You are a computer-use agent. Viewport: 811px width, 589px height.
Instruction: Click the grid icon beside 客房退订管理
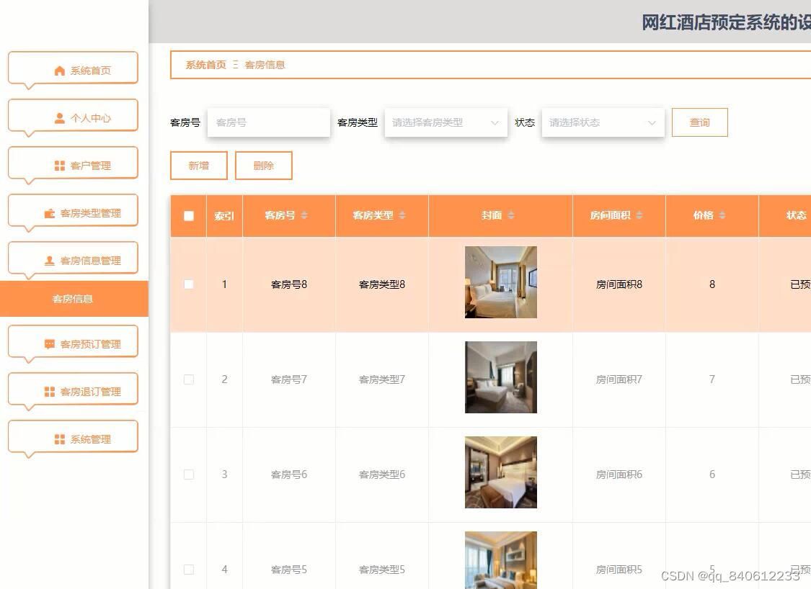coord(49,390)
